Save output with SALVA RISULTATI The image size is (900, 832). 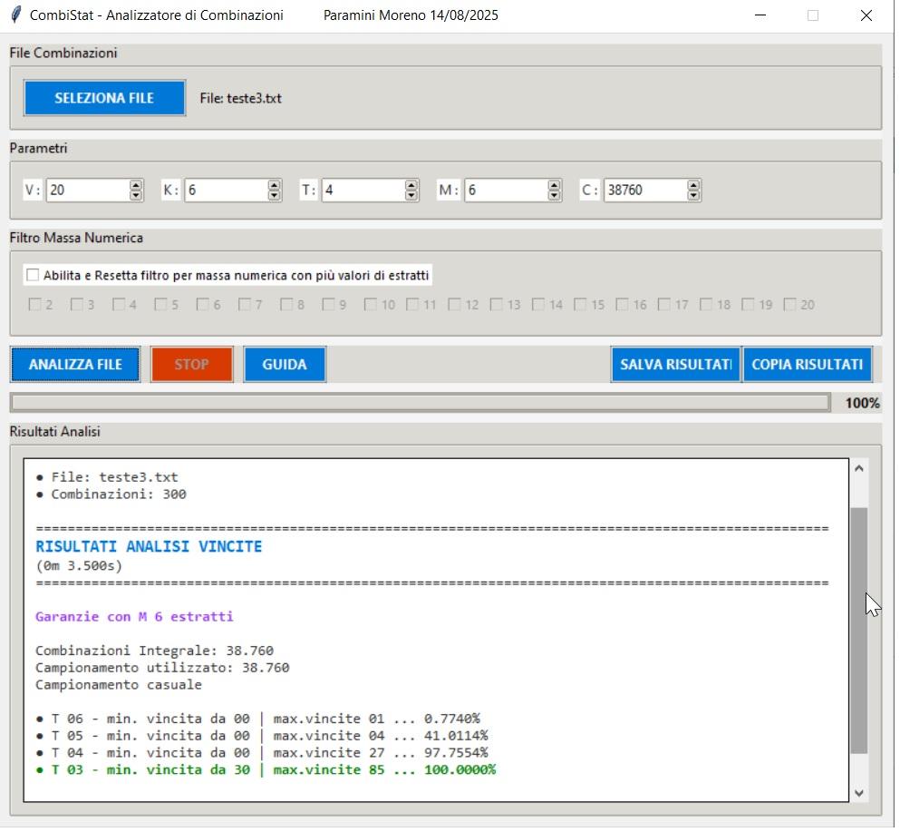pyautogui.click(x=675, y=366)
